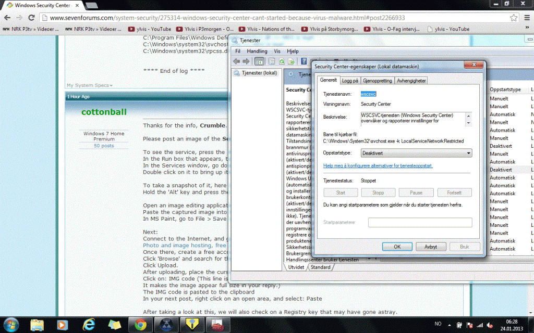Viewport: 534px width, 333px height.
Task: Click the Fortsett service button
Action: [454, 193]
